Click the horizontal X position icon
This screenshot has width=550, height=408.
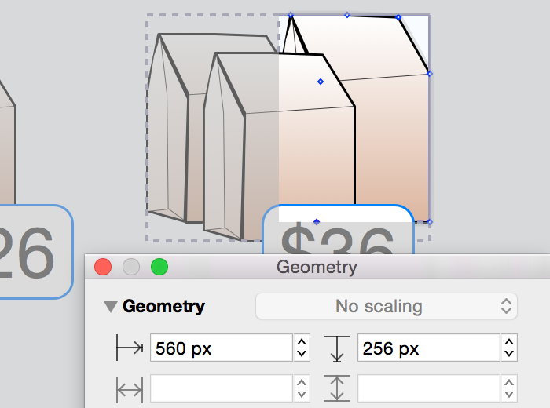click(129, 348)
